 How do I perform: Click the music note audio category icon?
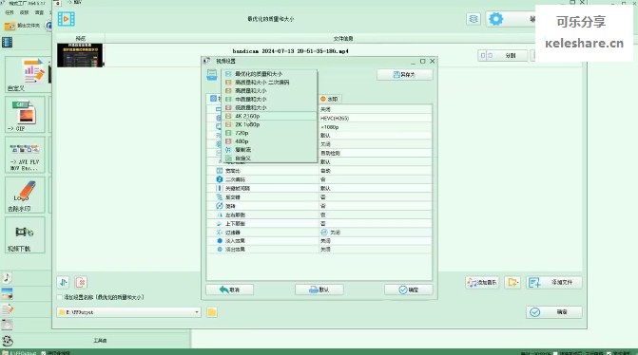tap(7, 278)
